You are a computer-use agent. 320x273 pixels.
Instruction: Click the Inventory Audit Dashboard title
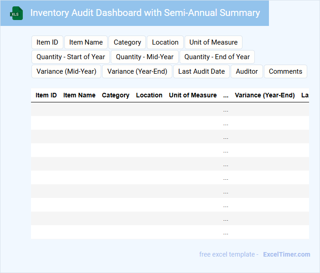point(145,13)
